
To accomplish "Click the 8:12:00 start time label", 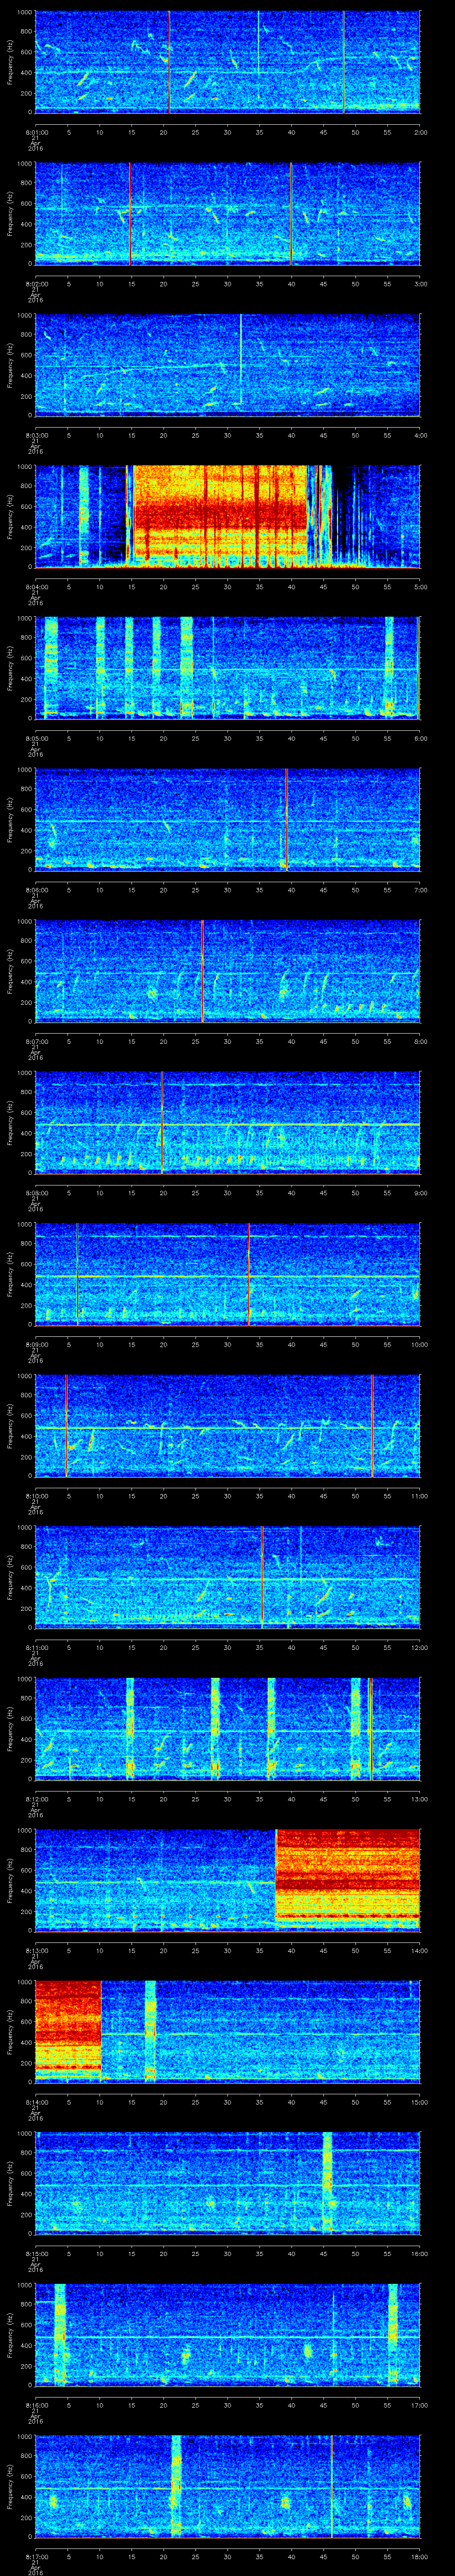I will pos(36,1799).
